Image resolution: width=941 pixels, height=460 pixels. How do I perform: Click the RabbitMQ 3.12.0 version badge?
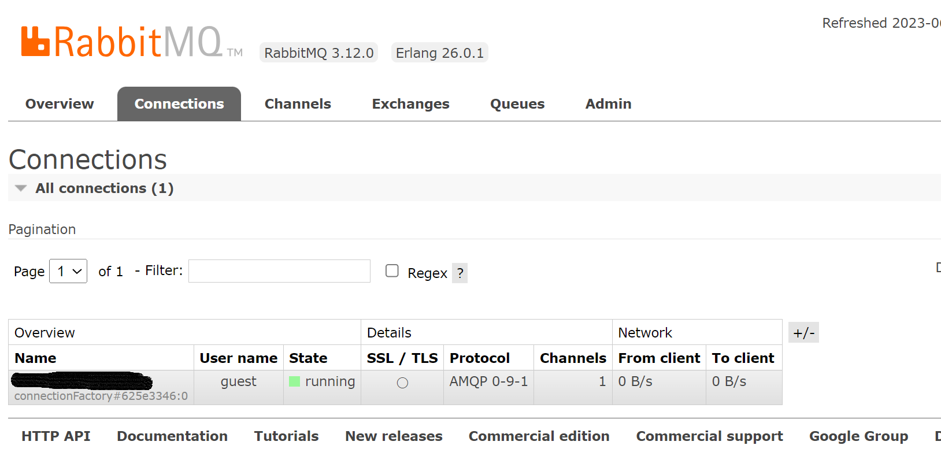[318, 53]
